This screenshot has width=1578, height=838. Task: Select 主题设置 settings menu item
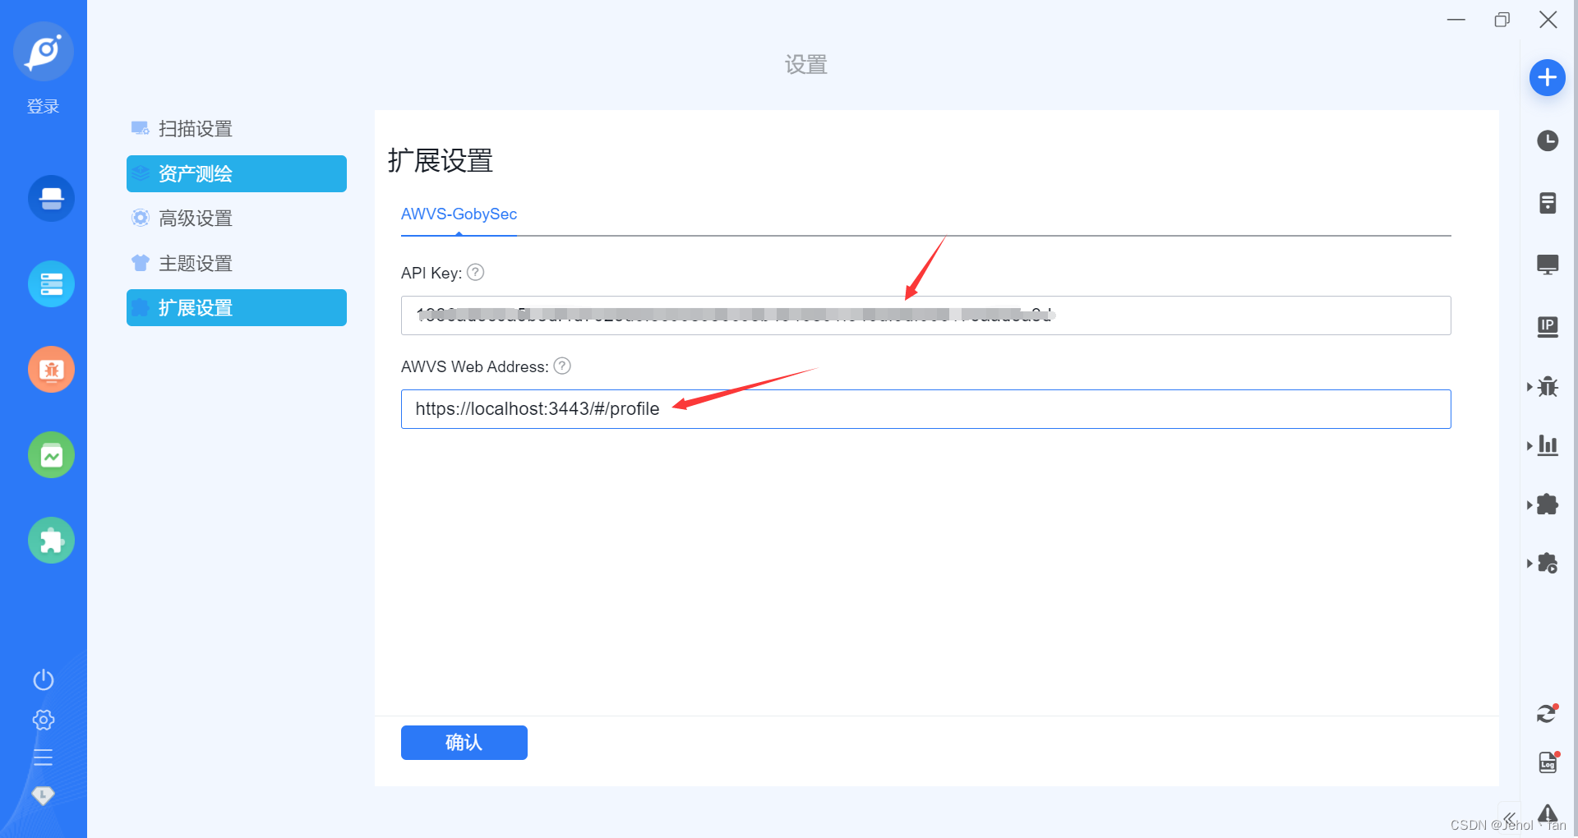[237, 264]
